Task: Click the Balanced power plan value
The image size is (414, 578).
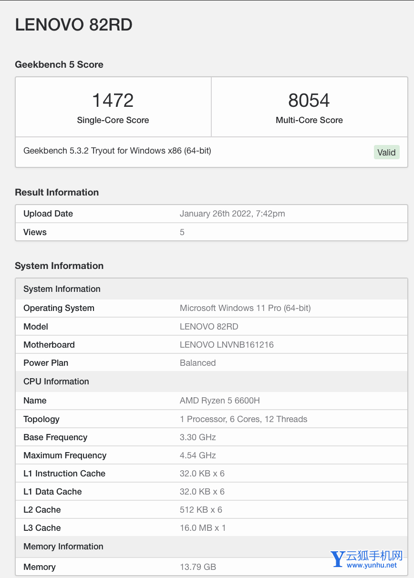Action: [198, 363]
